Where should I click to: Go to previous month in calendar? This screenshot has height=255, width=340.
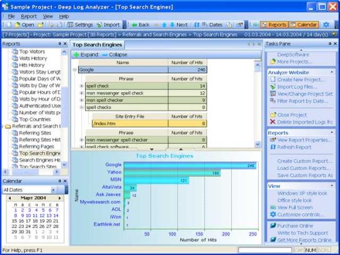coord(9,198)
